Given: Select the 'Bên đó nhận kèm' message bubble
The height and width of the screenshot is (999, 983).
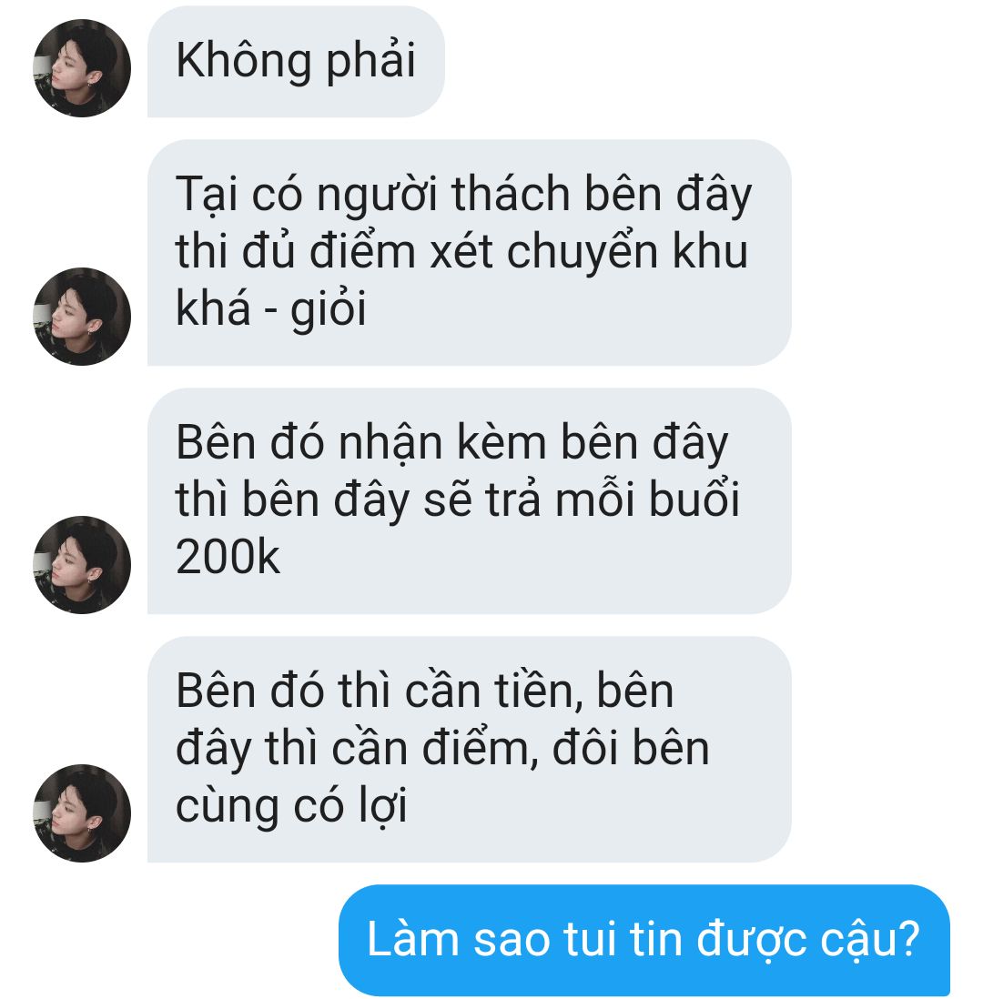Looking at the screenshot, I should click(469, 501).
